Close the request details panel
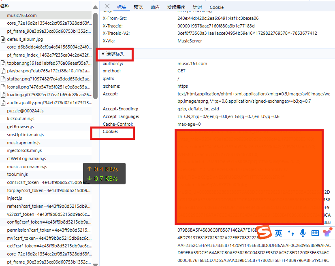This screenshot has height=266, width=335. click(x=107, y=6)
